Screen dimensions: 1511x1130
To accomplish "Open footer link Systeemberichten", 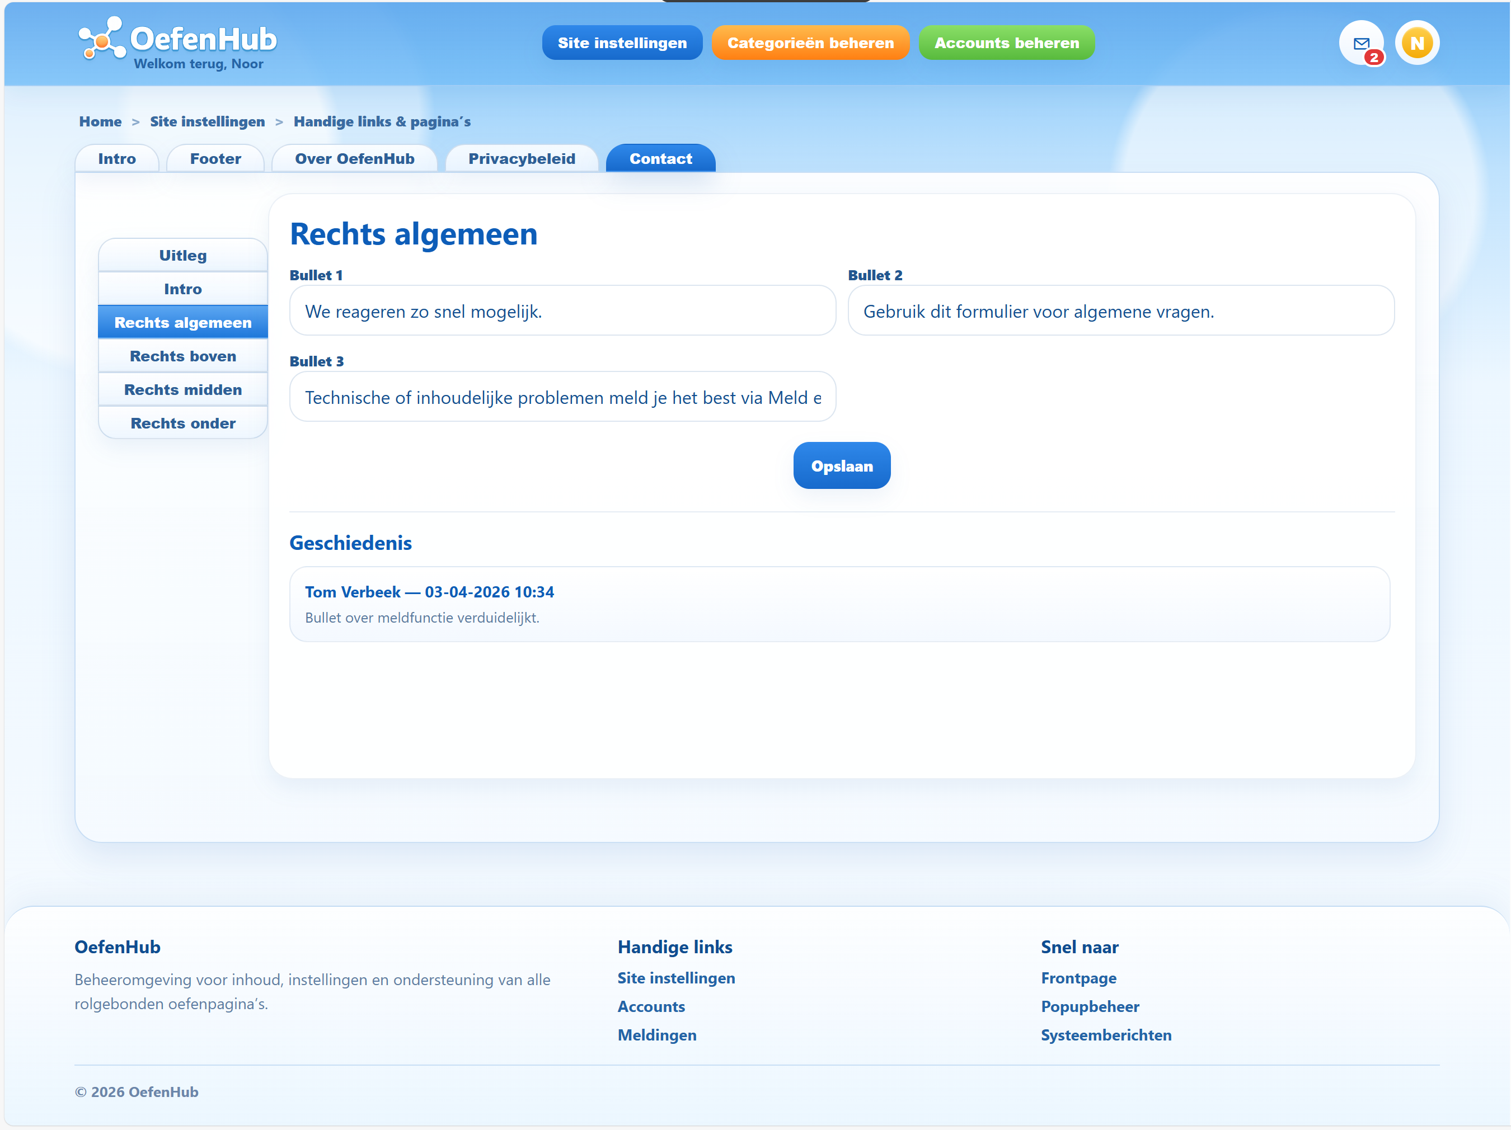I will click(x=1106, y=1036).
